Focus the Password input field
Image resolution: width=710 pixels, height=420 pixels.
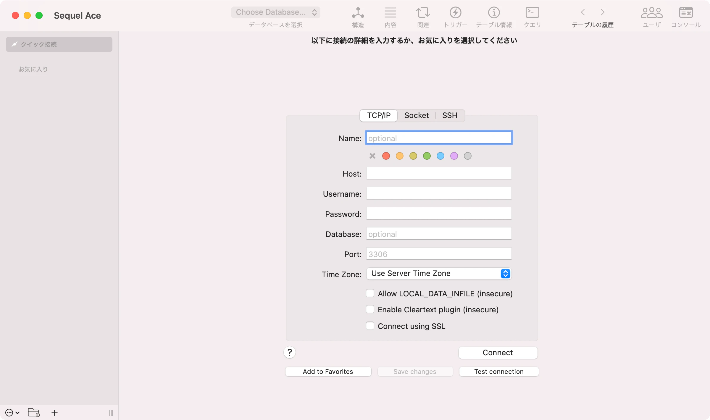439,213
